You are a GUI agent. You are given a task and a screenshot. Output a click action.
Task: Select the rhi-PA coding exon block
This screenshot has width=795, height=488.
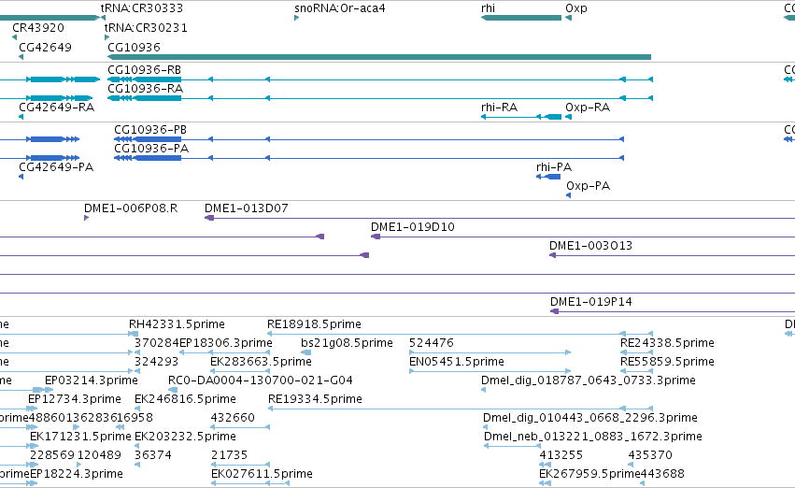pyautogui.click(x=554, y=177)
